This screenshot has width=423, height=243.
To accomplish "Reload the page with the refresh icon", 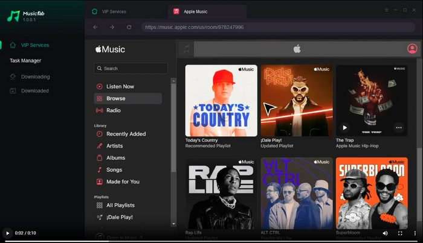I will tap(129, 27).
